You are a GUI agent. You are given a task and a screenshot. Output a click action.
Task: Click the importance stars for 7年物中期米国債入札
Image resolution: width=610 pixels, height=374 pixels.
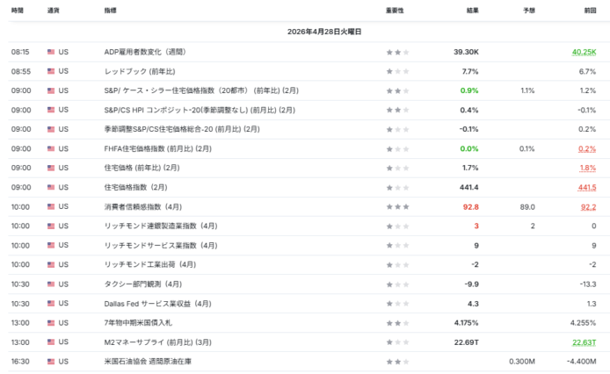(x=397, y=322)
